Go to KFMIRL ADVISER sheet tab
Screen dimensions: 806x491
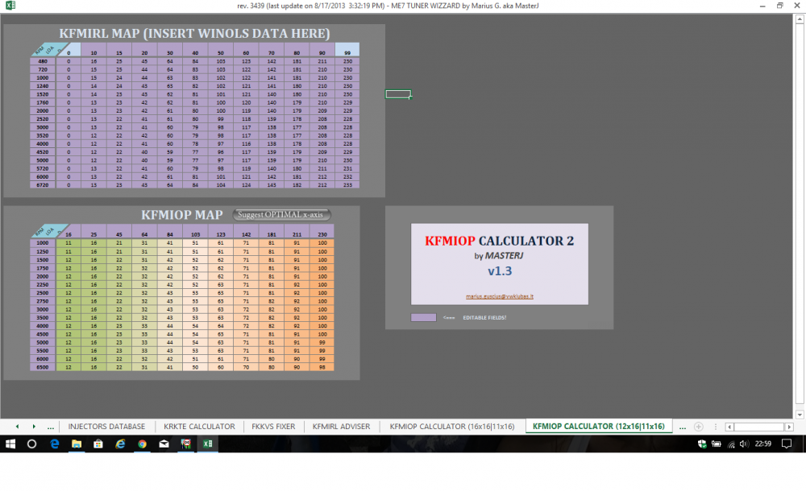click(x=341, y=427)
